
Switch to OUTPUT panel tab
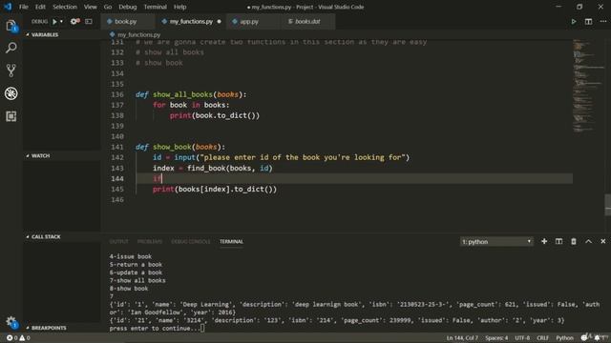coord(118,241)
